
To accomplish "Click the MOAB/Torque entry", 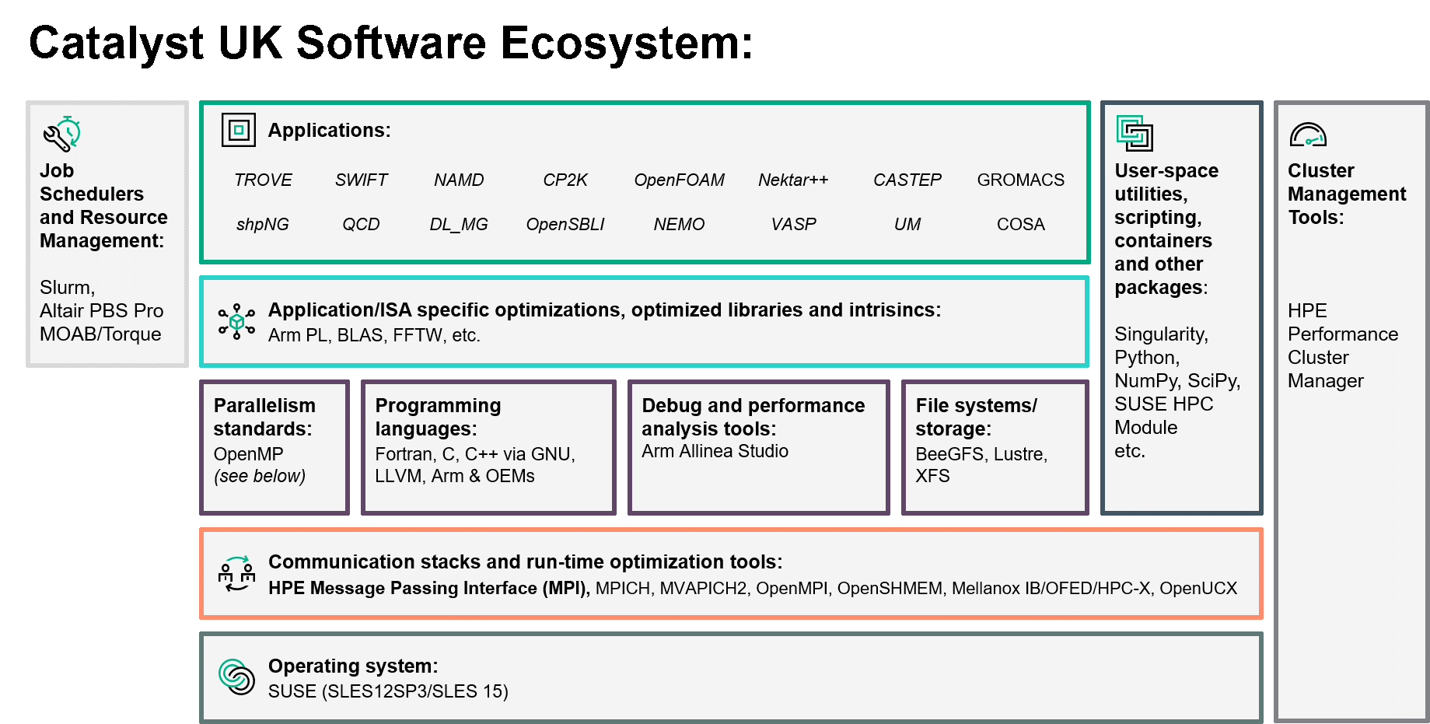I will tap(101, 334).
